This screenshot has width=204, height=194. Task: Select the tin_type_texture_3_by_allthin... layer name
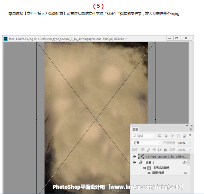166,156
